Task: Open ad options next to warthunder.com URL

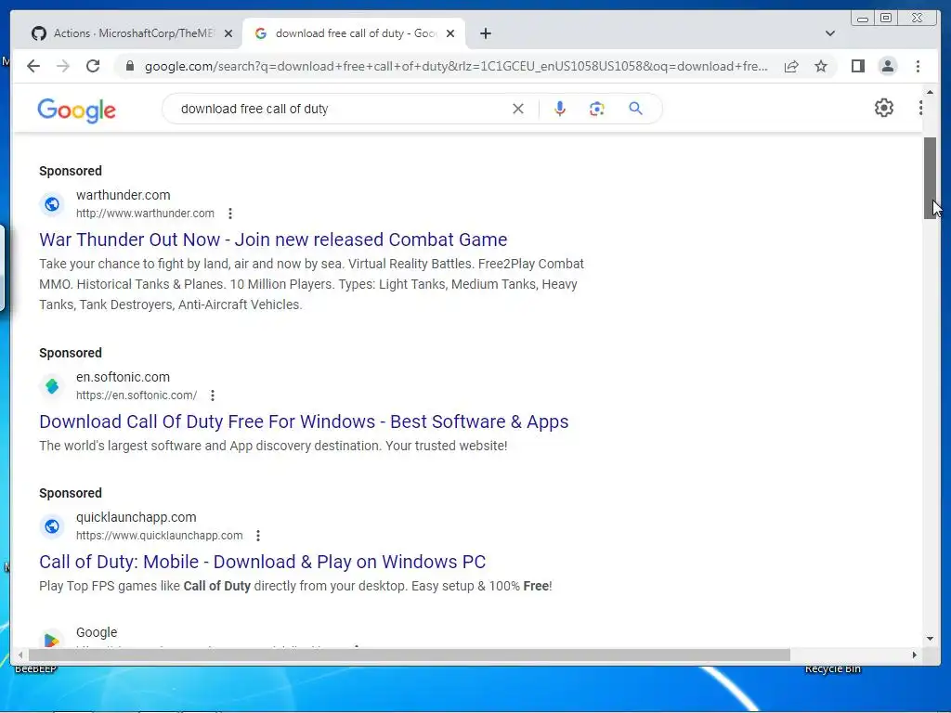Action: [230, 214]
